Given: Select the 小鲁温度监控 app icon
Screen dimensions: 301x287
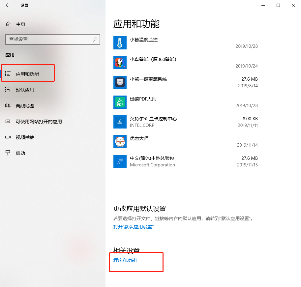Looking at the screenshot, I should click(120, 43).
